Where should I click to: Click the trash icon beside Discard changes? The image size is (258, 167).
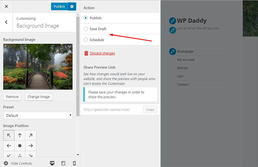pyautogui.click(x=86, y=53)
